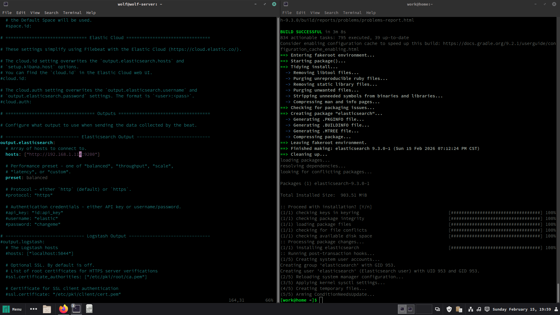Click the three-dots show desktop icon

34,309
